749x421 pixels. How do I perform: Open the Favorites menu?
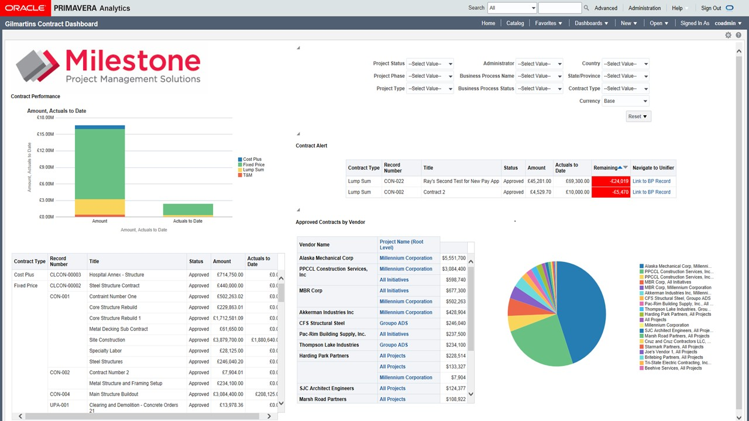[548, 23]
